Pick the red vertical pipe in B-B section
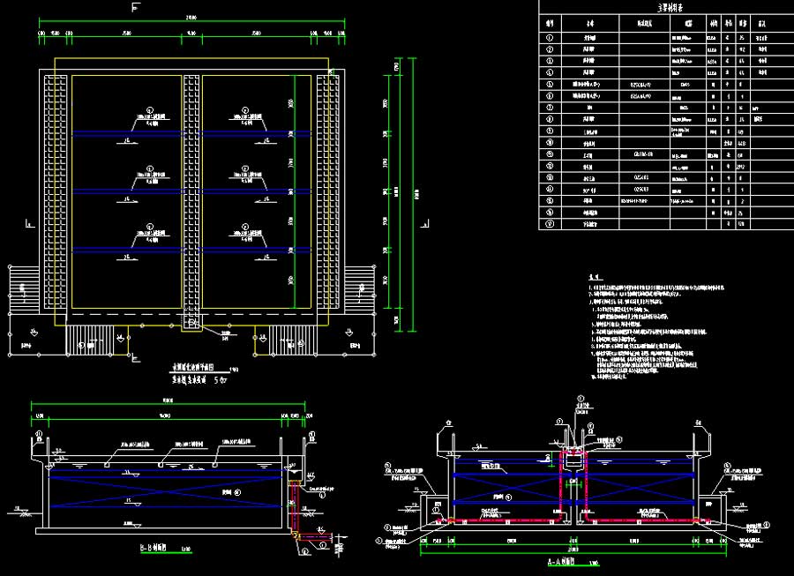The height and width of the screenshot is (576, 794). [295, 506]
